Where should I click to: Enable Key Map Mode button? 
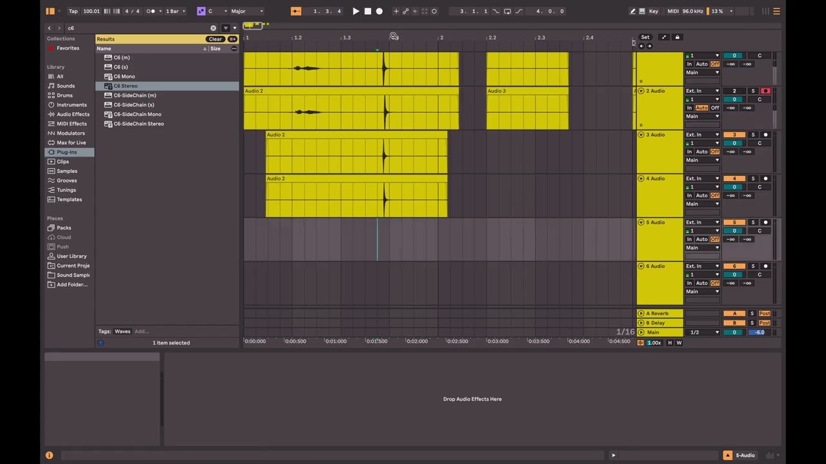pyautogui.click(x=654, y=11)
